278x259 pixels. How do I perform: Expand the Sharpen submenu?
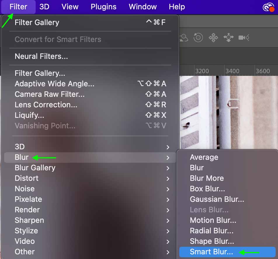pyautogui.click(x=90, y=220)
